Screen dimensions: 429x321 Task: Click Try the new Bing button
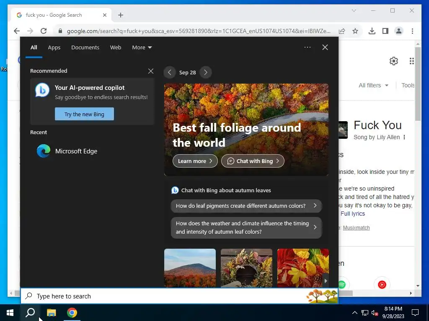coord(84,114)
